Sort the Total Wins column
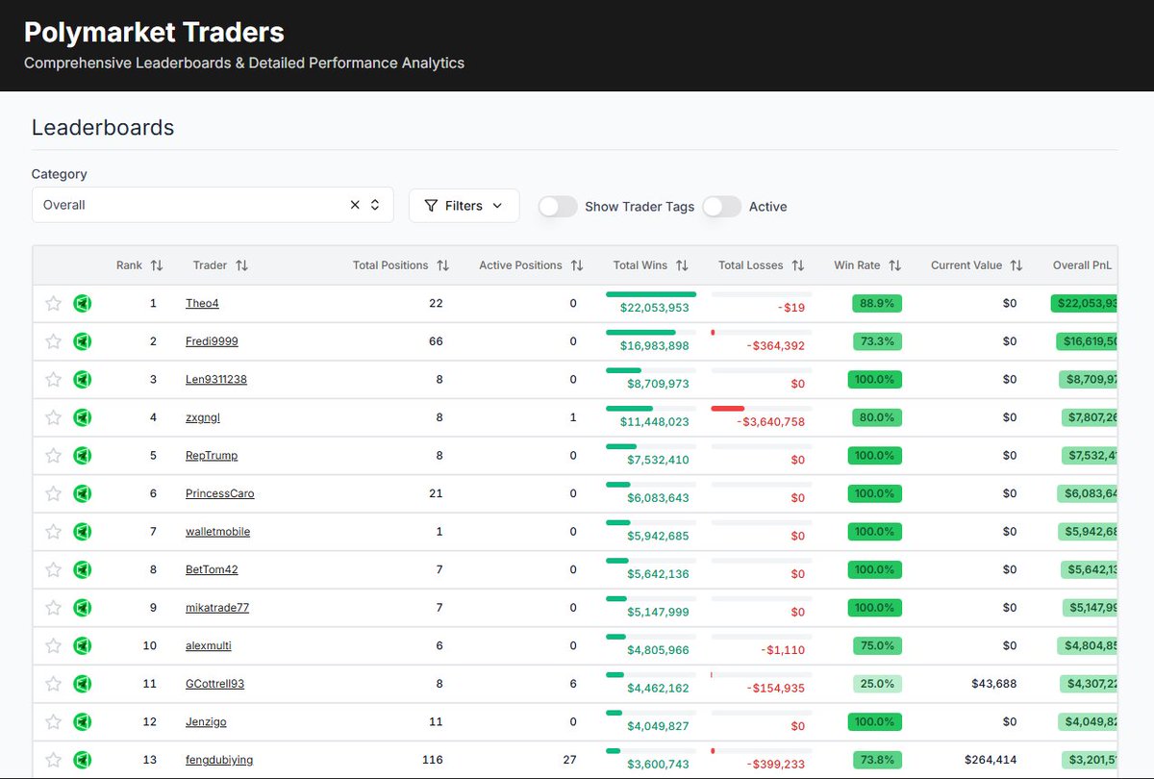 684,265
